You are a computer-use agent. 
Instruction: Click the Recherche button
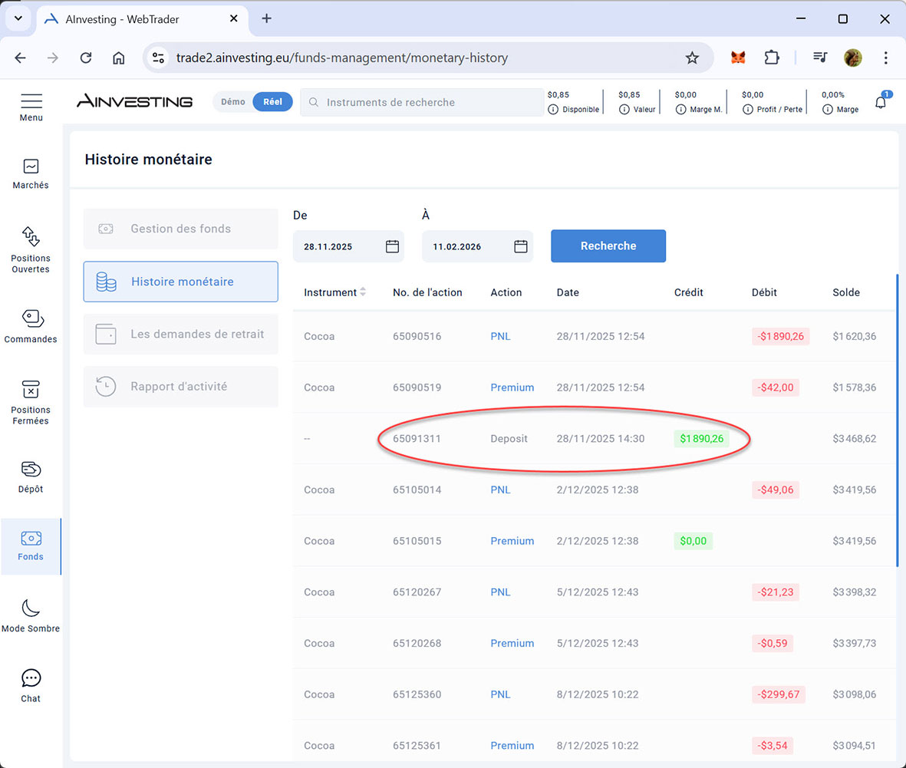[x=608, y=246]
